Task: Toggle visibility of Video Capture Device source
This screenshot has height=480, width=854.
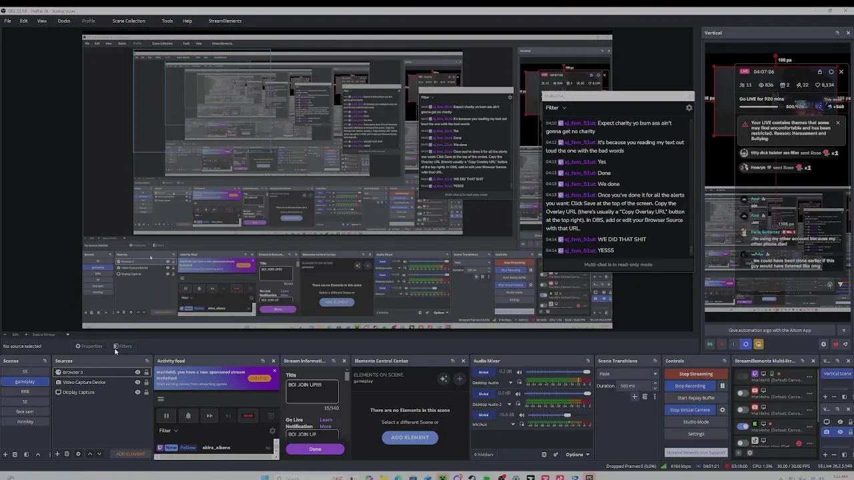Action: point(137,382)
